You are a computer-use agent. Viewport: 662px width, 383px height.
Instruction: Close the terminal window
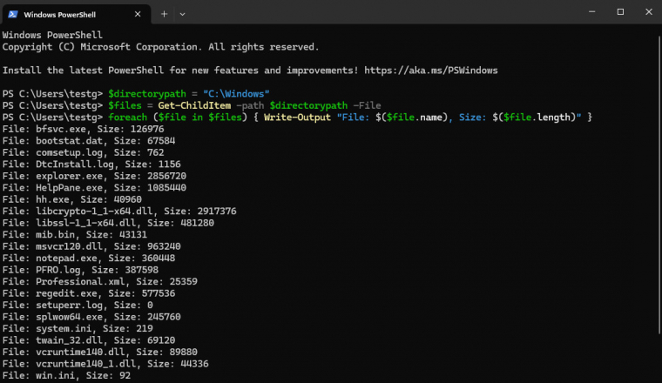648,12
